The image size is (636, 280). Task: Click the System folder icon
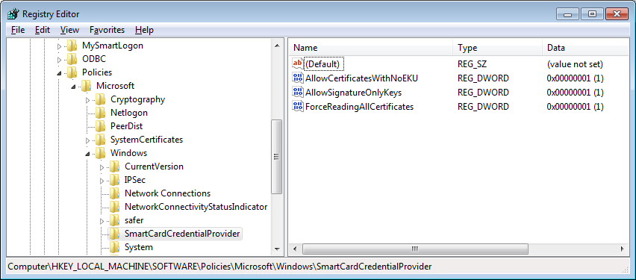[114, 246]
